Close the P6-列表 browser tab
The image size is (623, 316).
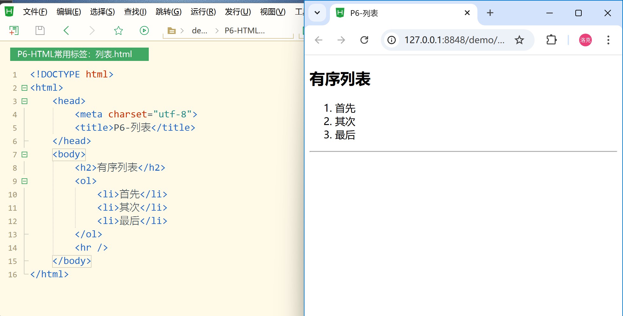[467, 13]
